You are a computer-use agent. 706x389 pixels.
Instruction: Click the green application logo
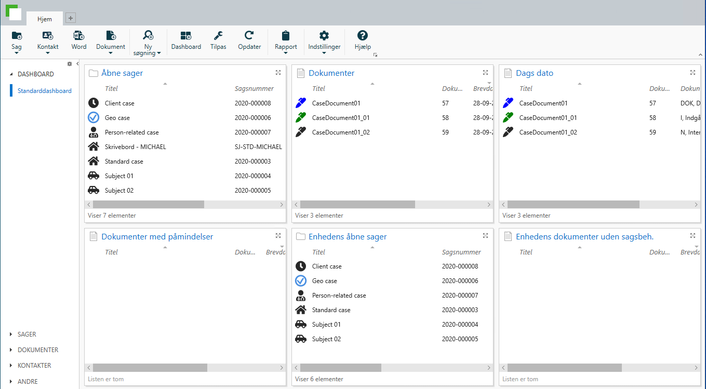(14, 12)
